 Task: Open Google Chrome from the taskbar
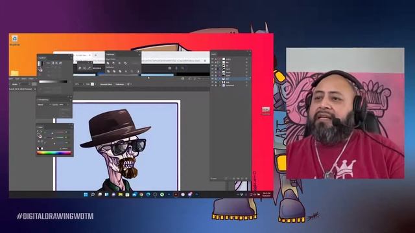coord(141,195)
